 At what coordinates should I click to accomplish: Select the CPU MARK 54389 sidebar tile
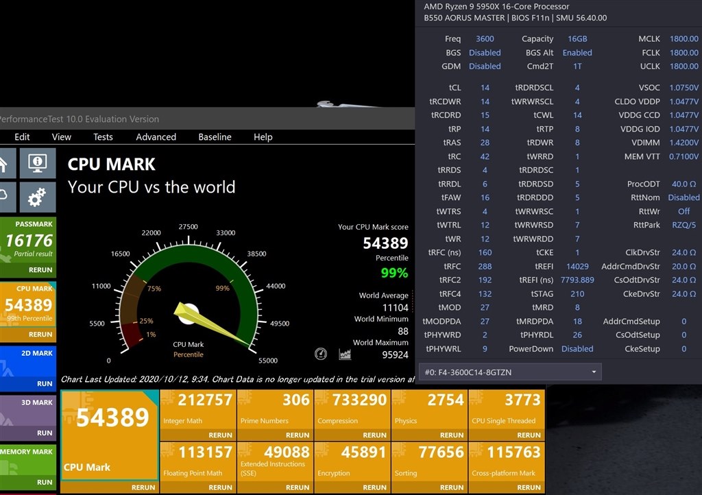[27, 311]
